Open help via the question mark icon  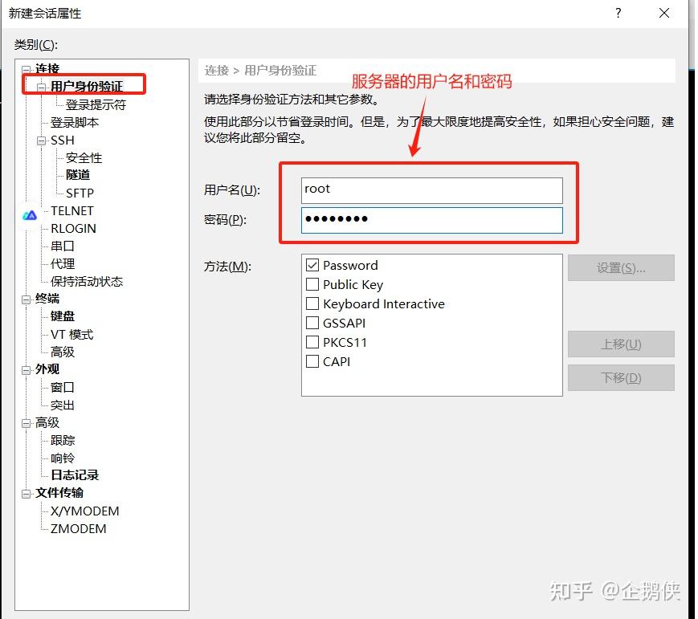click(617, 14)
